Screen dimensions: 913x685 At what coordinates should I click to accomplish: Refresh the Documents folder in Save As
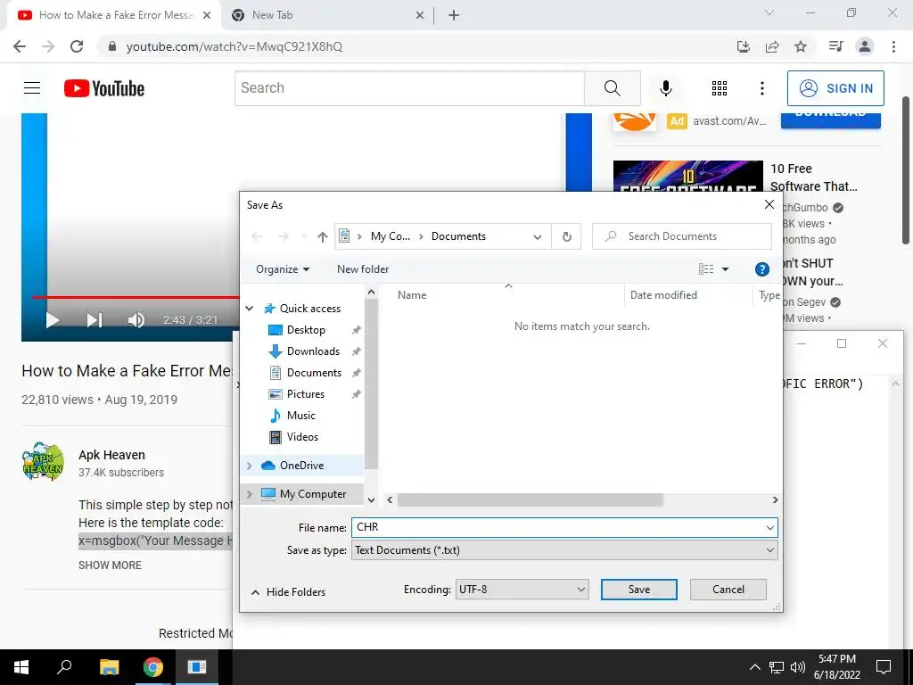tap(566, 236)
